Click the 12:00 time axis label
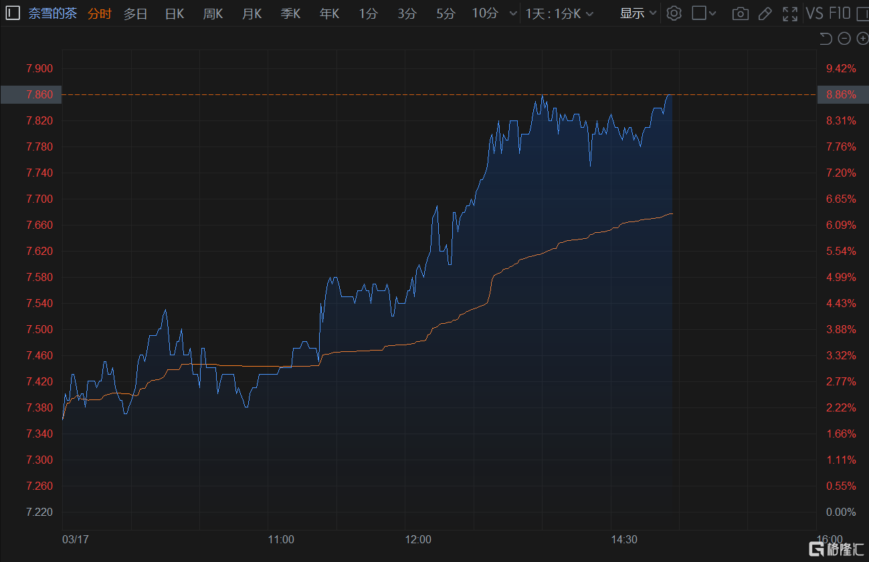The image size is (869, 562). [x=418, y=539]
